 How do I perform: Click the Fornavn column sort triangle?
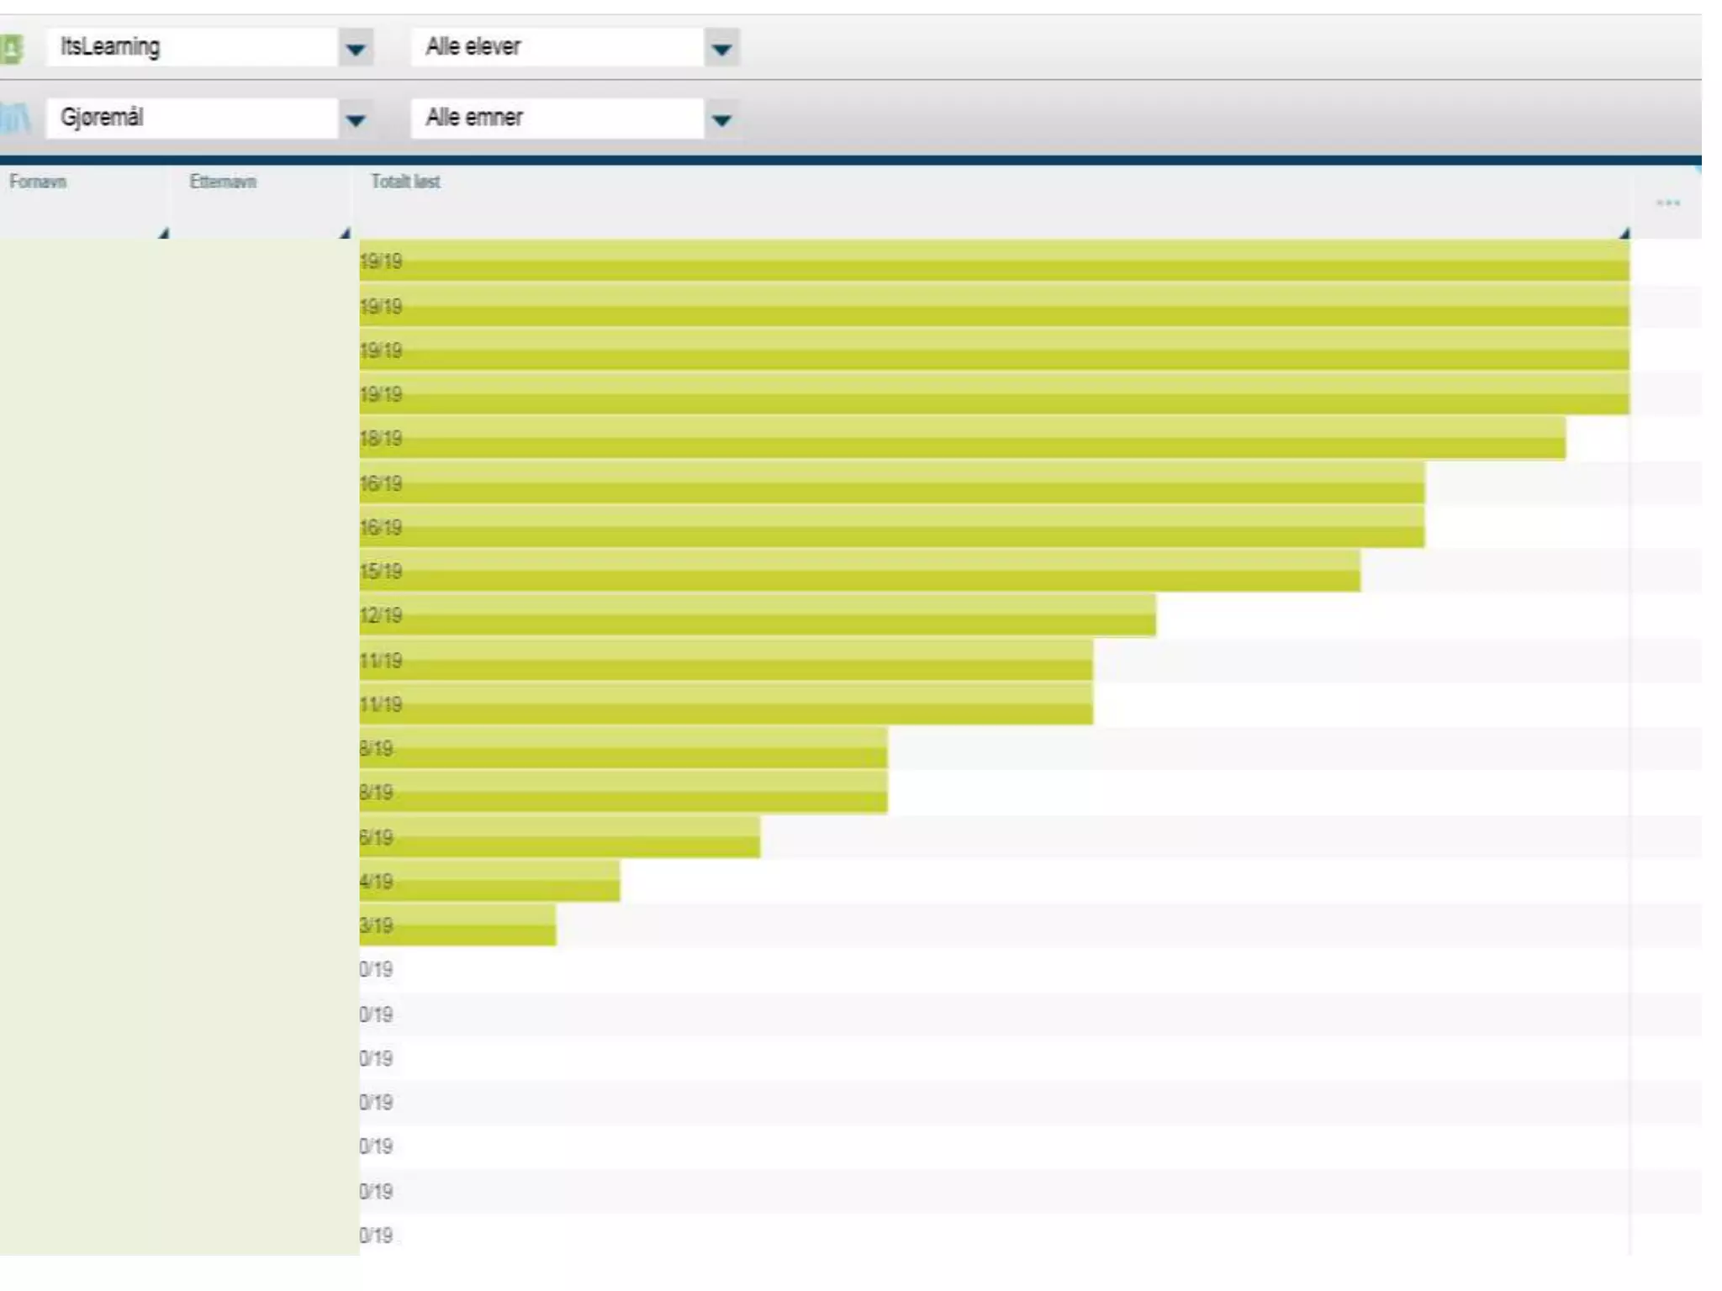point(163,234)
